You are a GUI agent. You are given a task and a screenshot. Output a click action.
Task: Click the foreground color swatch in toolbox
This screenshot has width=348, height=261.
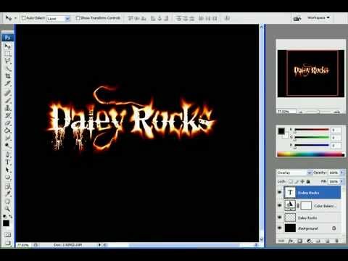6,223
